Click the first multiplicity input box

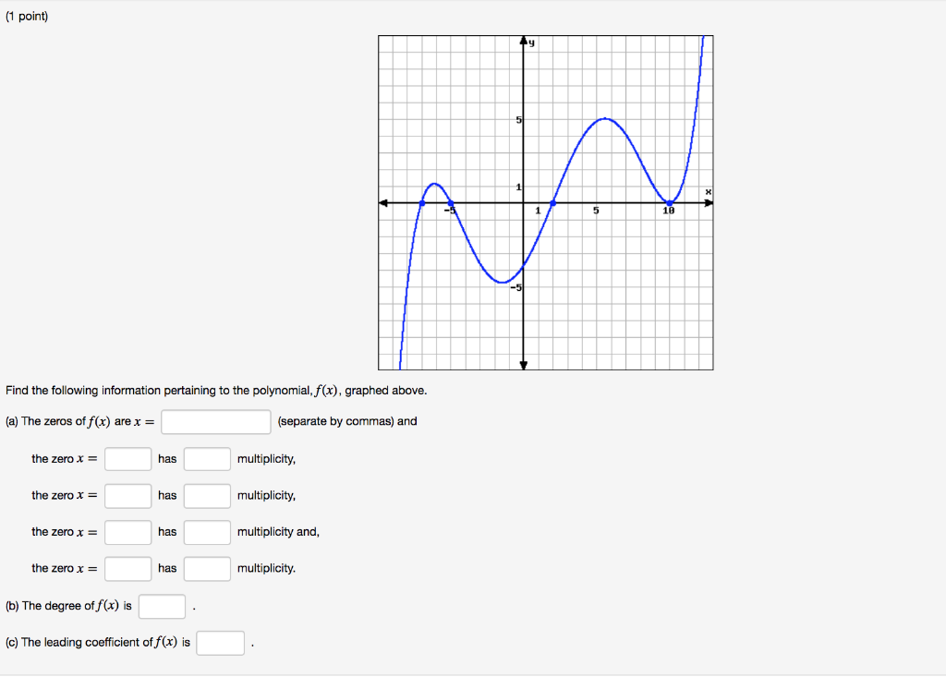[x=207, y=458]
